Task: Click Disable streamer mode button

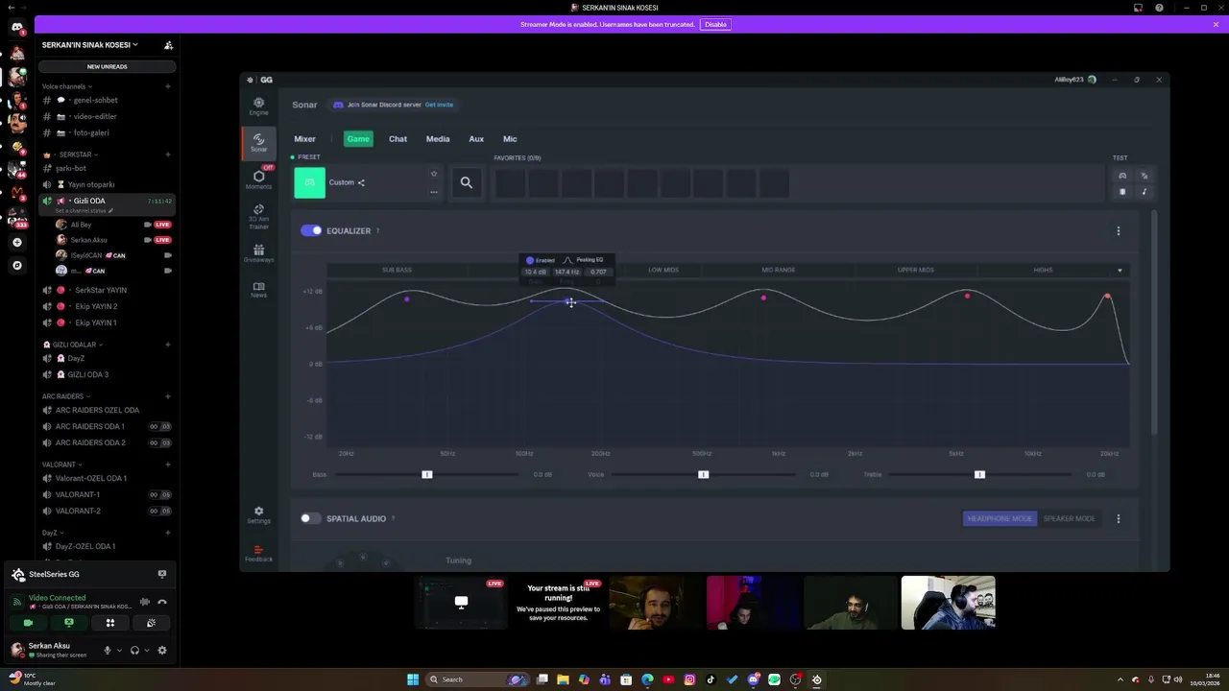Action: click(x=715, y=24)
